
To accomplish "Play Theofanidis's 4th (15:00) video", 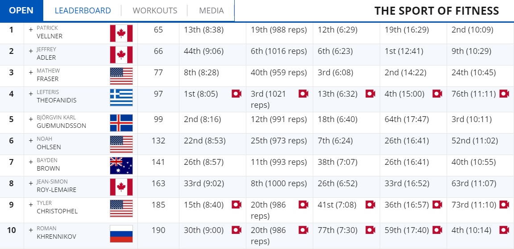I will tap(437, 94).
